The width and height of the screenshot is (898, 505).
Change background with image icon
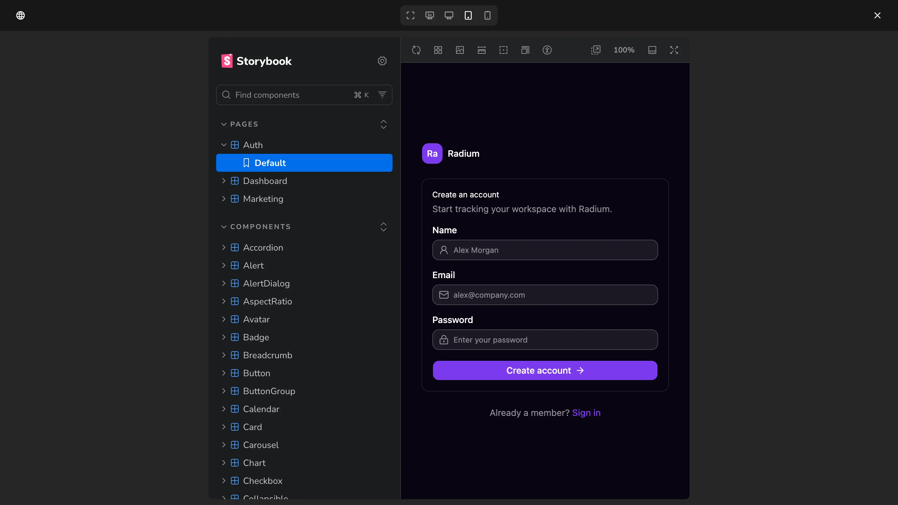[x=460, y=50]
